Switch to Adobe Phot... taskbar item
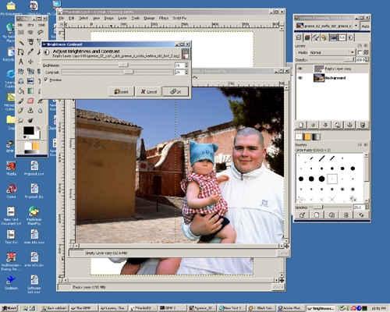 [x=290, y=308]
